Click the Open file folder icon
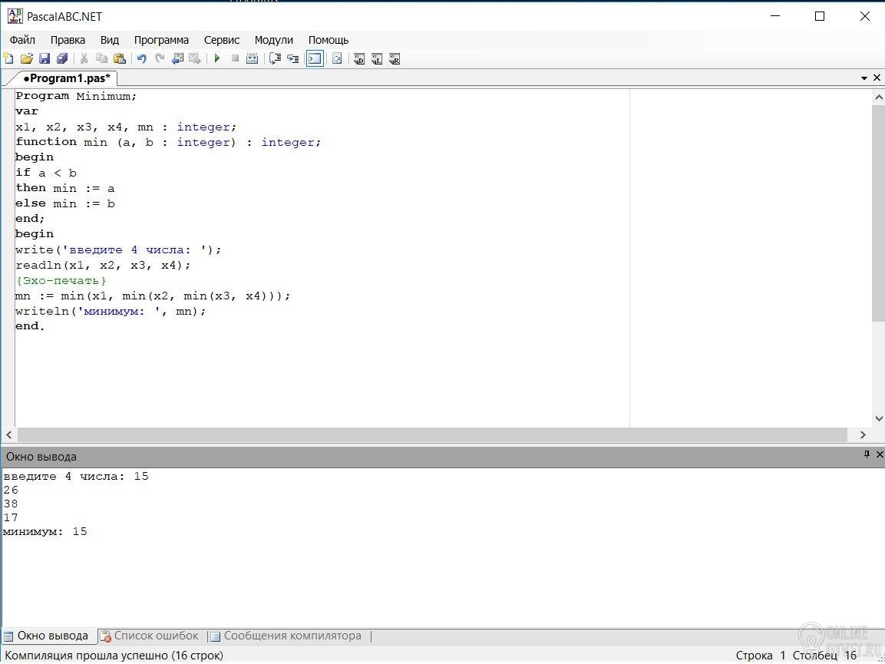 point(26,58)
